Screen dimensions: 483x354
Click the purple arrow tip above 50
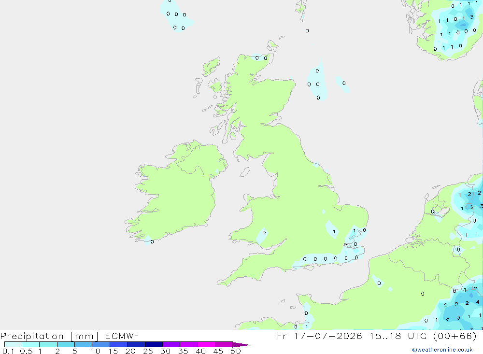[241, 345]
